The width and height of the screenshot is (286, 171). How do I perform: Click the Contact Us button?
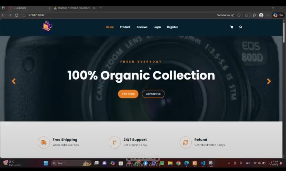153,94
